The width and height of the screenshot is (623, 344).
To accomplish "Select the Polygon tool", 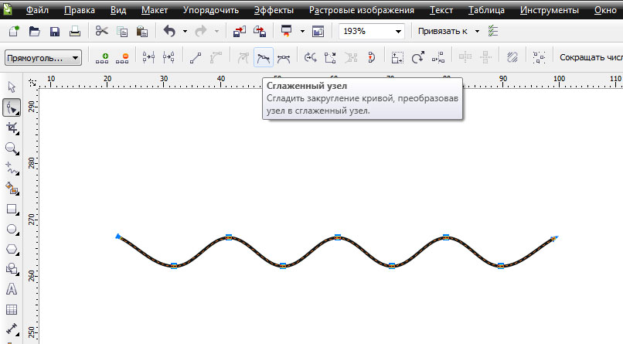I will click(x=12, y=250).
